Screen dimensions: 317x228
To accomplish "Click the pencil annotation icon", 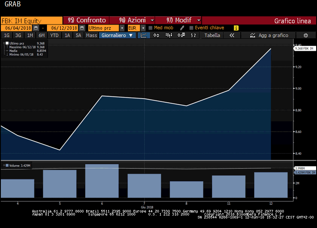I will point(182,28).
